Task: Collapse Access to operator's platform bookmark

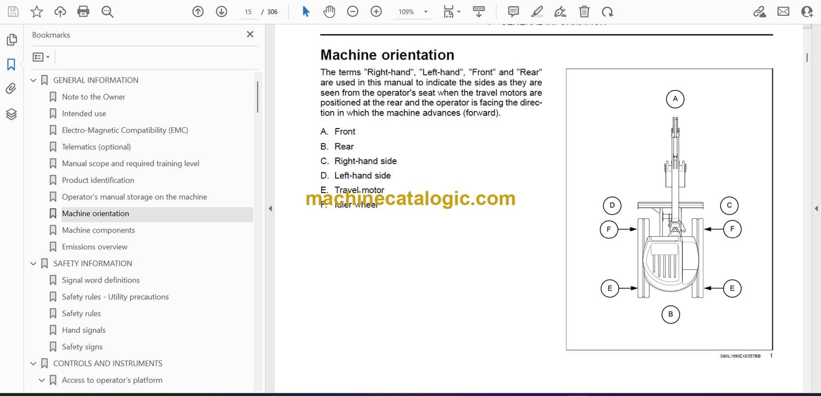Action: point(42,380)
